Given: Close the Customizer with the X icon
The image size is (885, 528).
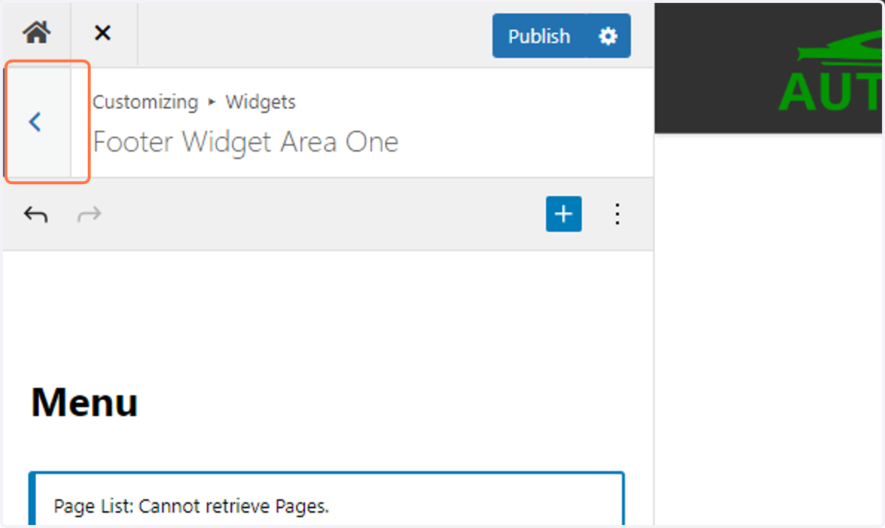Looking at the screenshot, I should pyautogui.click(x=103, y=33).
